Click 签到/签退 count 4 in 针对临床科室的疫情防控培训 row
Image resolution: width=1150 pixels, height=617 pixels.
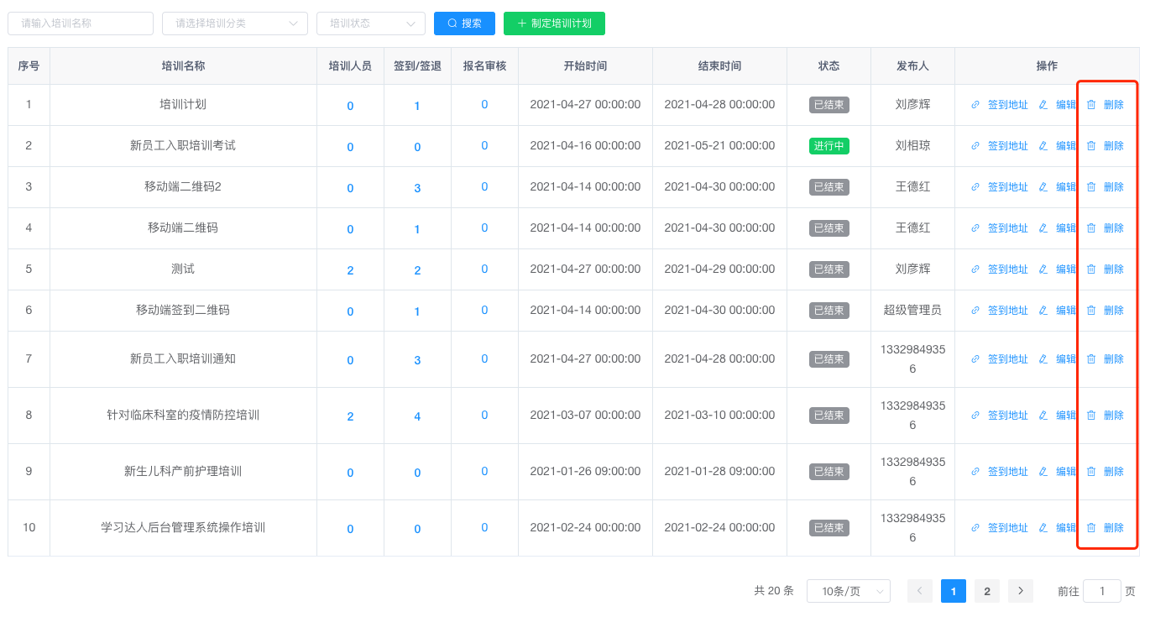(x=417, y=416)
